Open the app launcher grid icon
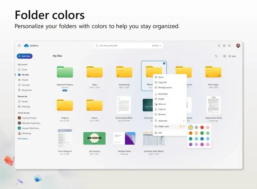Screen dimensions: 257x189 (19, 45)
